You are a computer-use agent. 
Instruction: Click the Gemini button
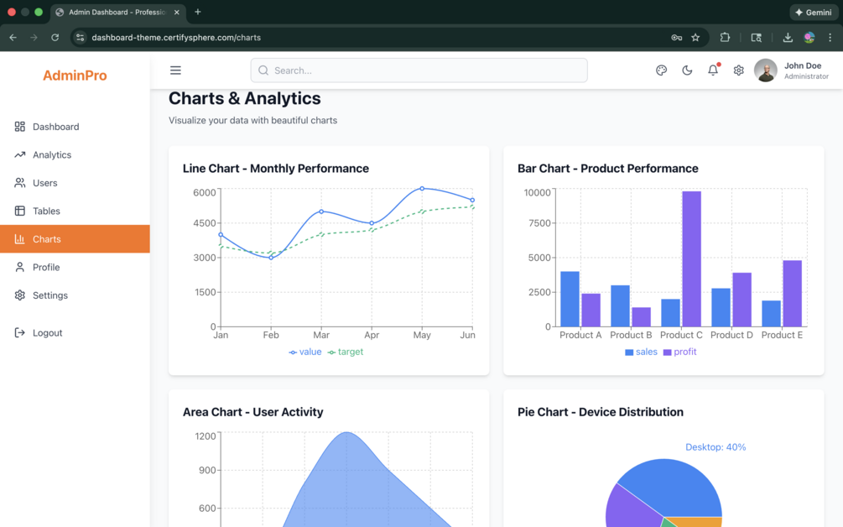(x=814, y=12)
